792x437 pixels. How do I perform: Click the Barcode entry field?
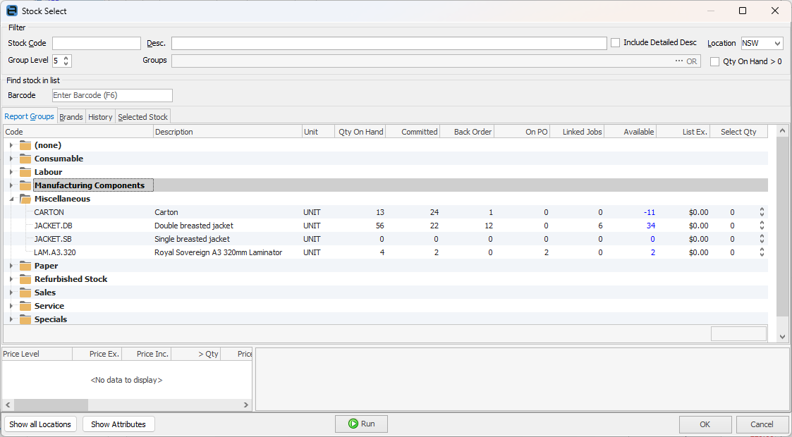click(x=111, y=94)
